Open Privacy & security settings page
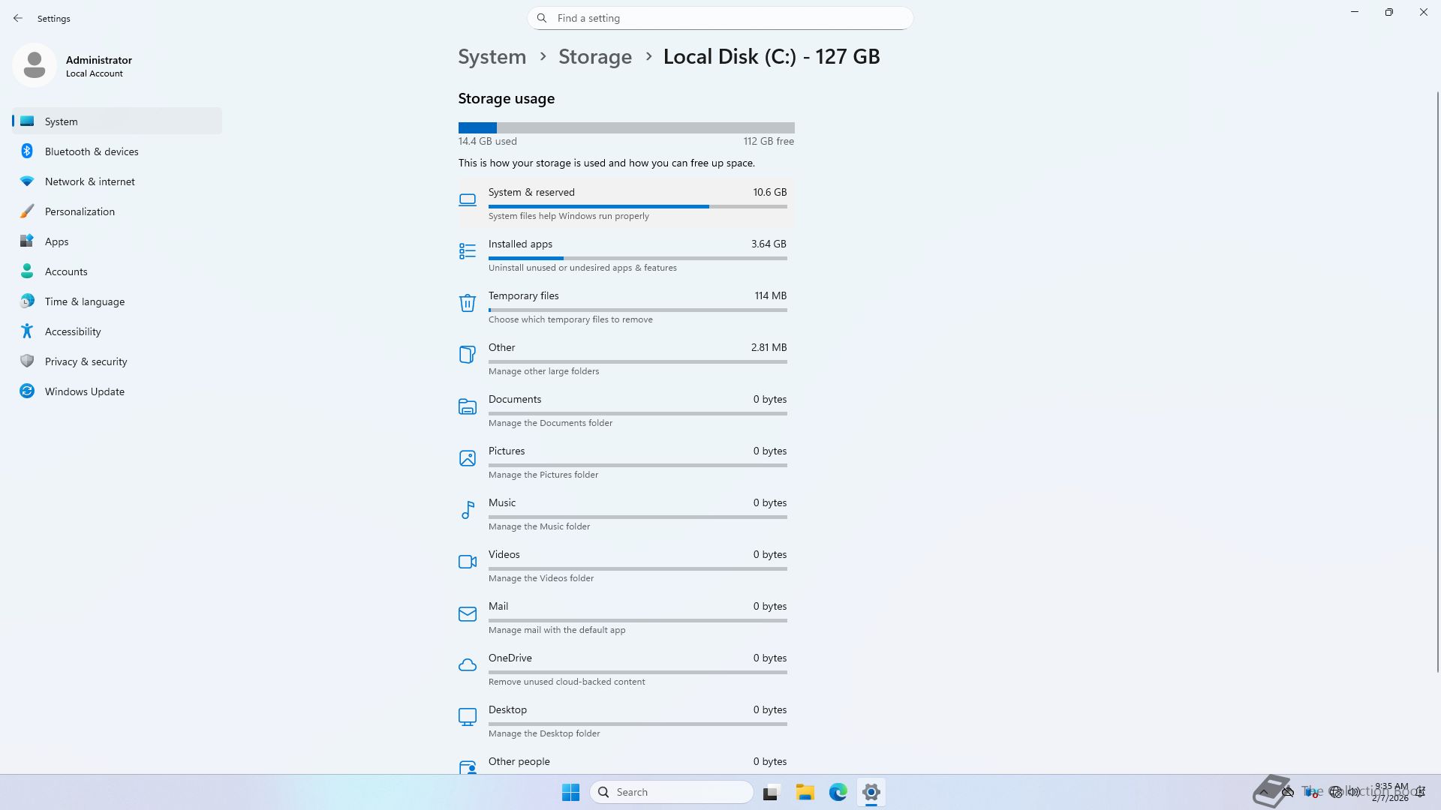 coord(86,361)
